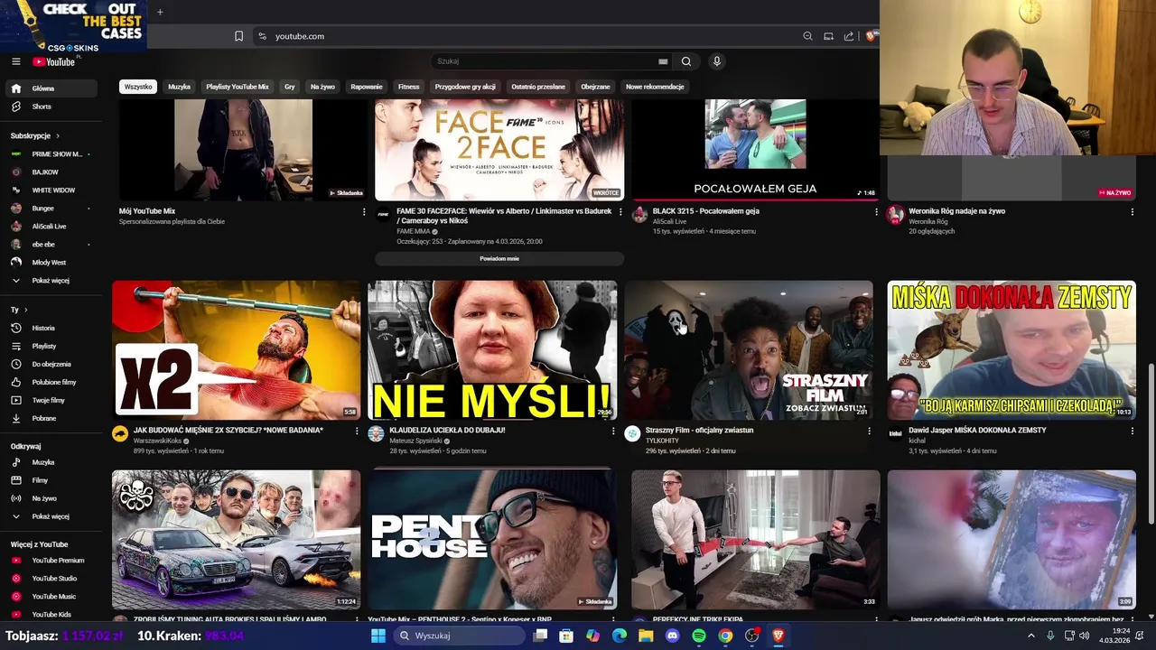Open AliScali Live subscription channel
This screenshot has height=650, width=1156.
(51, 226)
